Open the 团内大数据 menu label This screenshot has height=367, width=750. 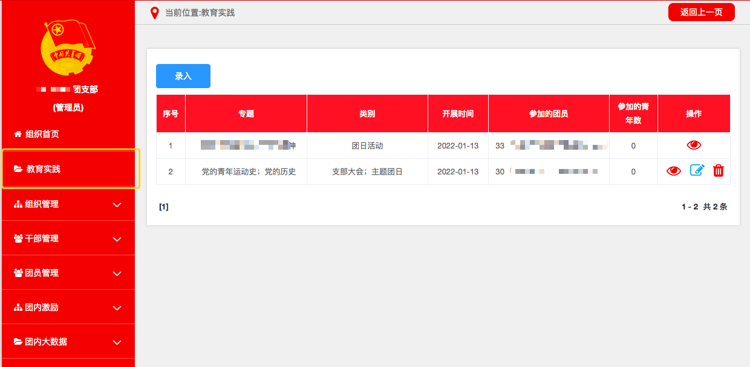point(46,342)
